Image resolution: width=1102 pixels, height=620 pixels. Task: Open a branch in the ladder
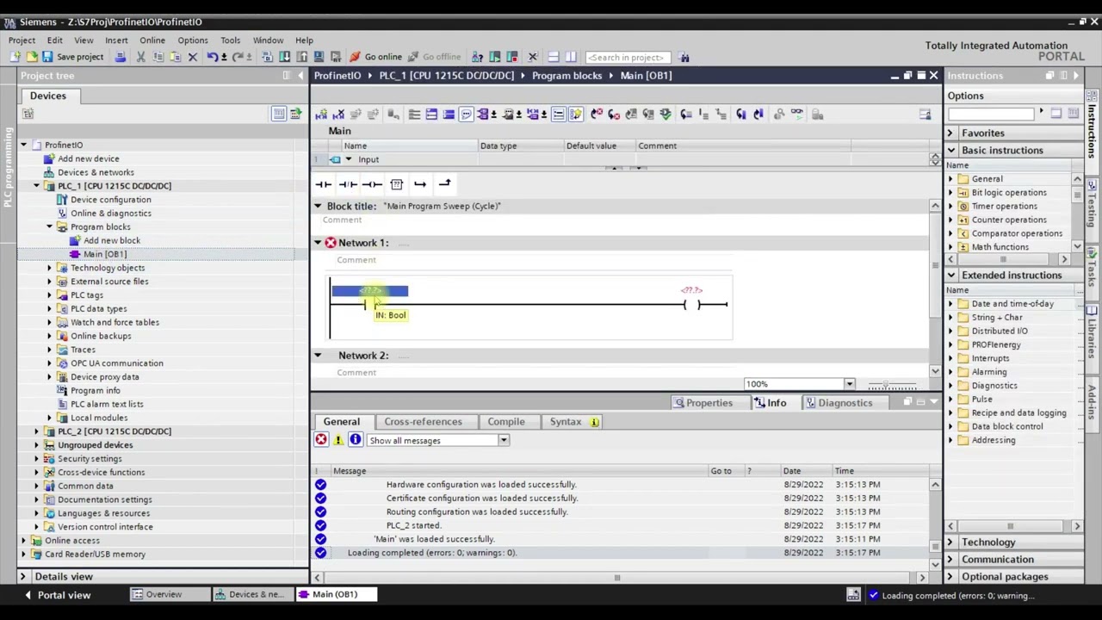point(420,184)
